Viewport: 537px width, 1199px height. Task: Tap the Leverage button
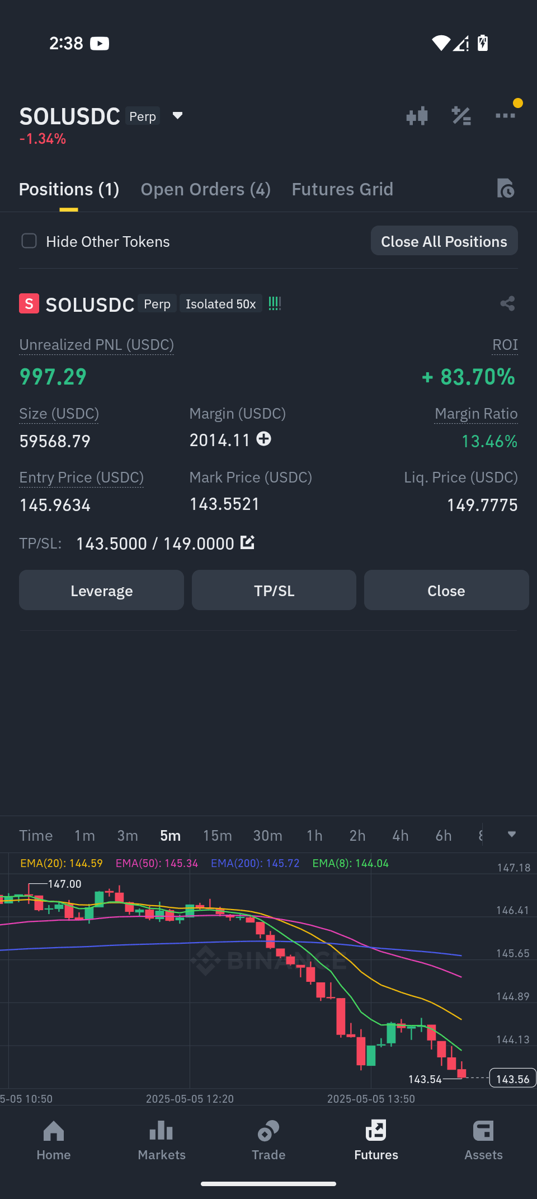click(101, 590)
